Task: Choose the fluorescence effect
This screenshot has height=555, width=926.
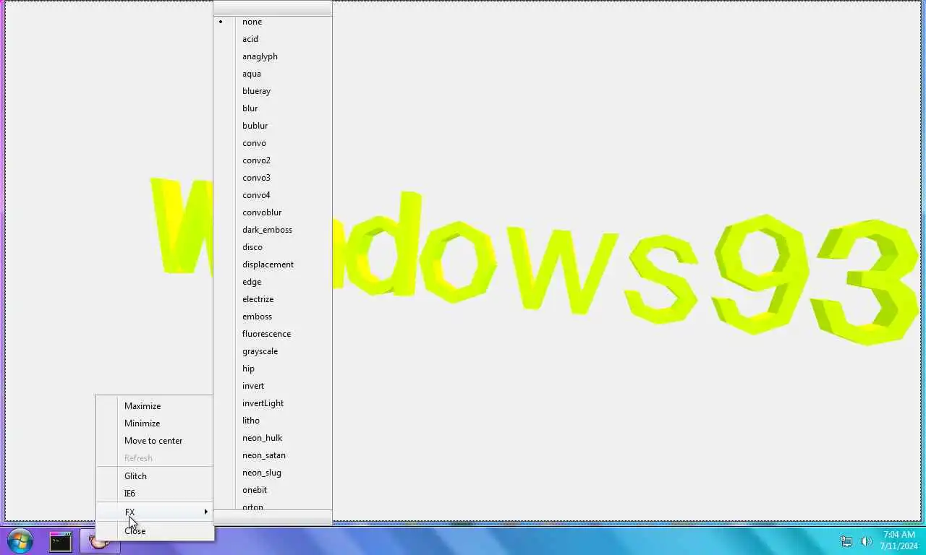Action: click(x=273, y=334)
